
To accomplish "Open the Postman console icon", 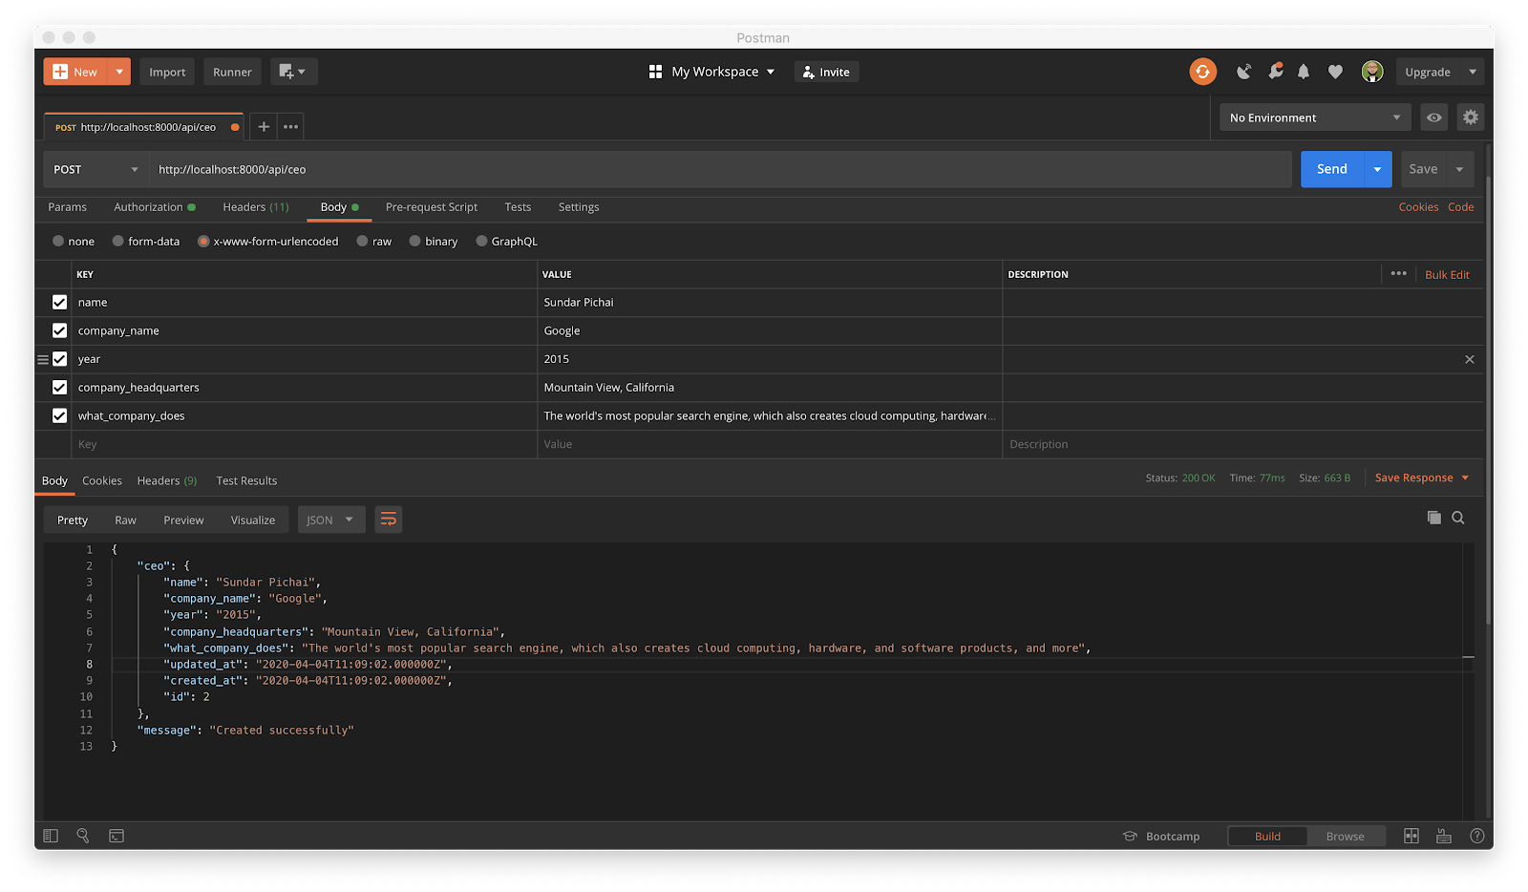I will point(117,836).
